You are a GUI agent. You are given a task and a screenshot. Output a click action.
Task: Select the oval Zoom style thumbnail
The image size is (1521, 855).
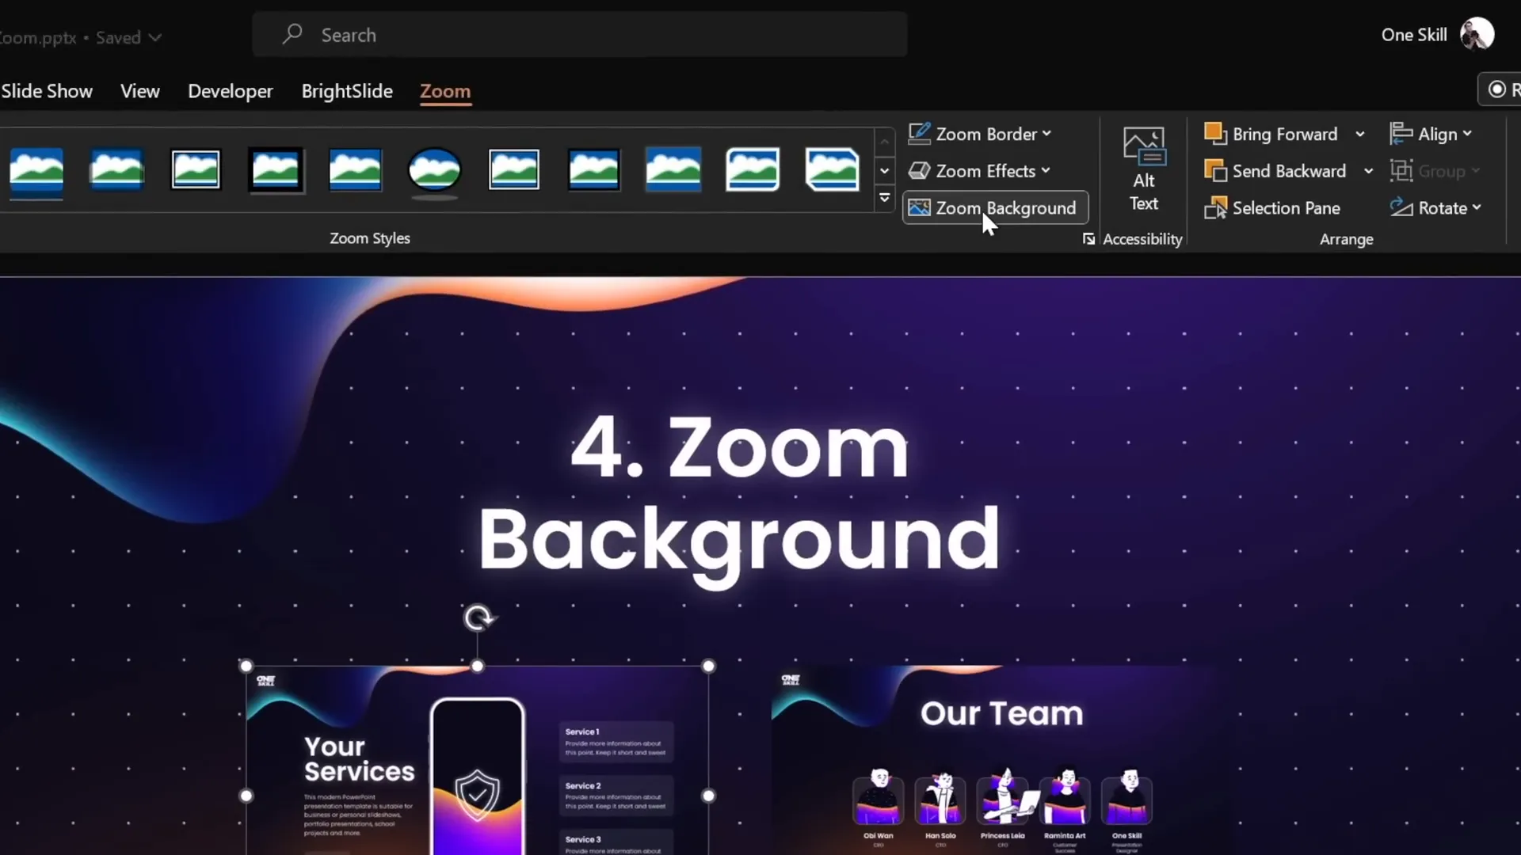coord(434,169)
